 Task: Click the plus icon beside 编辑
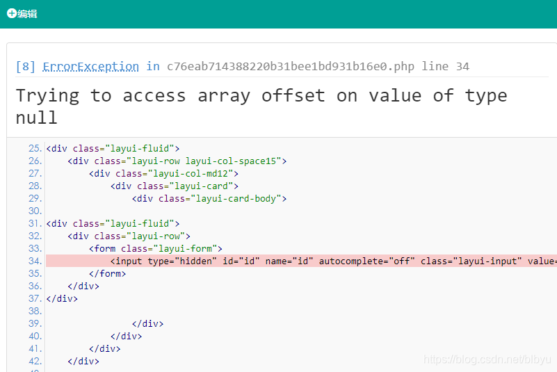[11, 13]
